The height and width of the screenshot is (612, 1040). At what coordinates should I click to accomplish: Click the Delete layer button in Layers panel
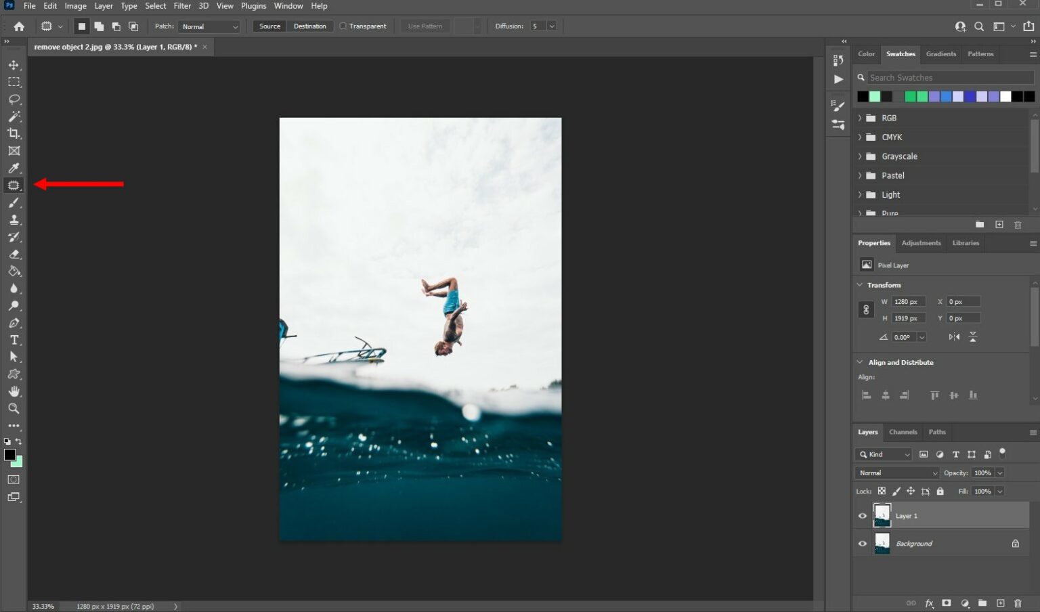pos(1018,603)
